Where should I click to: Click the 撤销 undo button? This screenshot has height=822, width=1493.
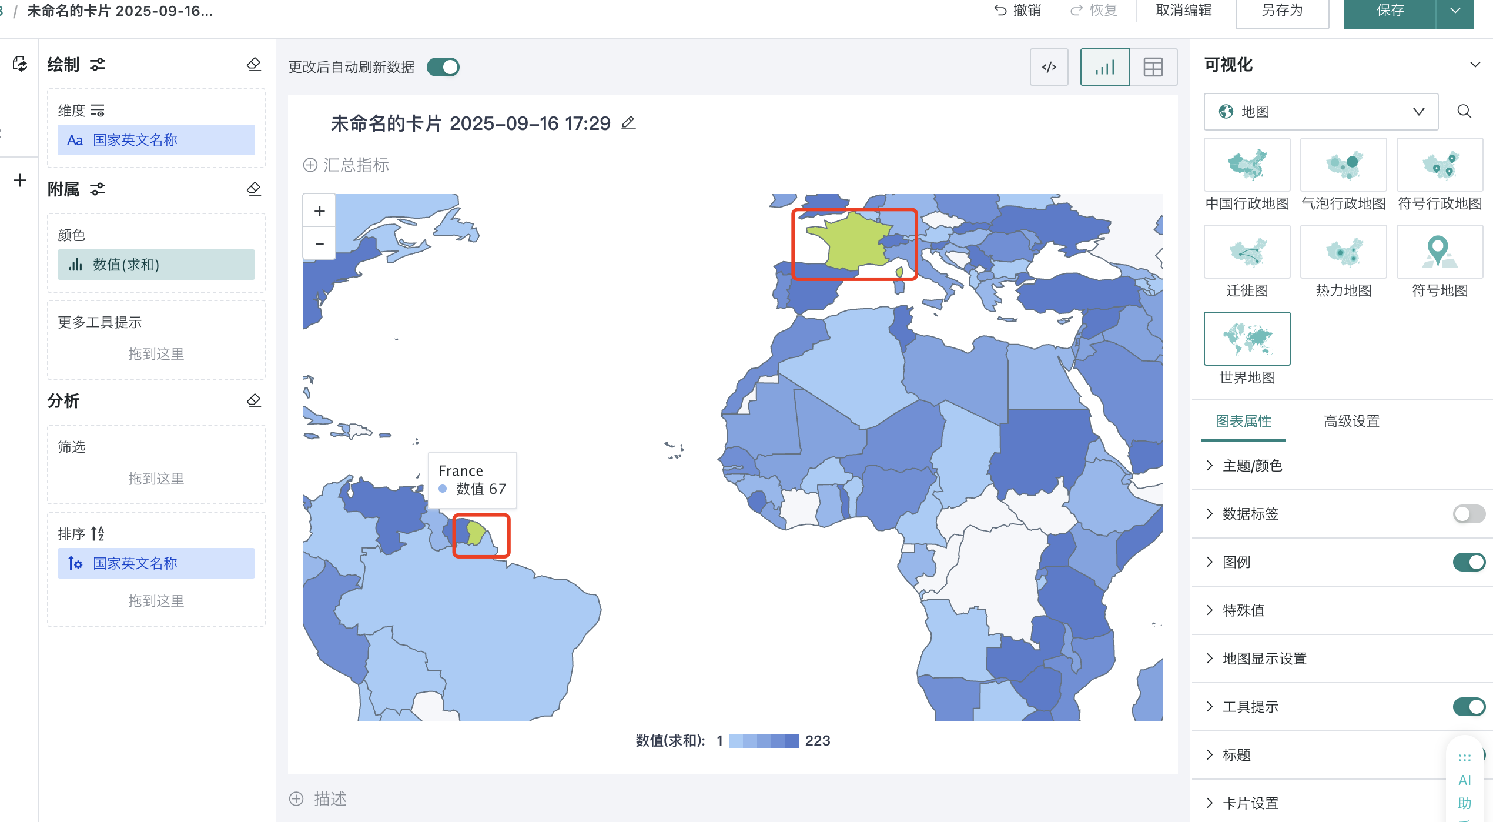click(x=1017, y=11)
